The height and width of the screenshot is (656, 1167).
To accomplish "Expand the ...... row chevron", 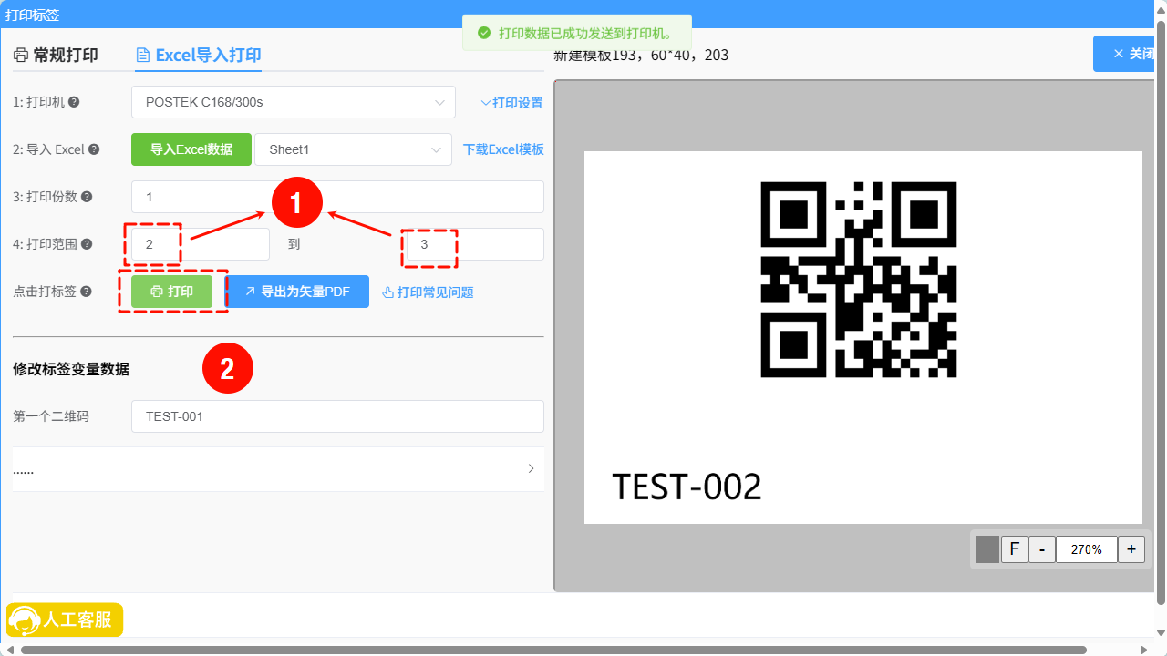I will point(532,468).
